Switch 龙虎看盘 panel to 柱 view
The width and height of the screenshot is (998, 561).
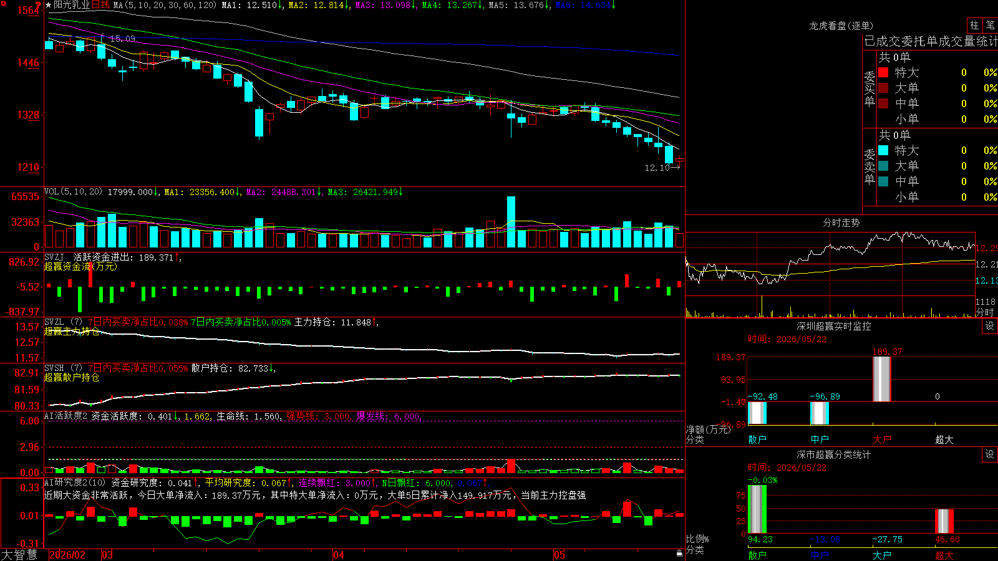coord(974,26)
